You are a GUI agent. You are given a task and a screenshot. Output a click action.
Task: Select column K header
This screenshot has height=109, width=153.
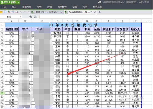[x=135, y=21]
